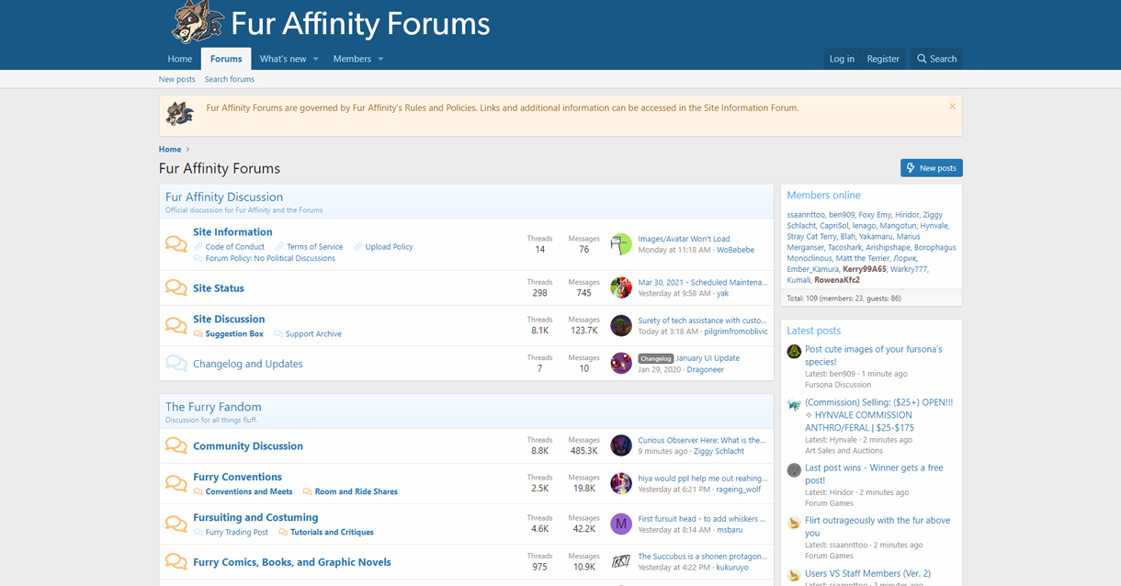1121x586 pixels.
Task: Click the Fursuiting and Costuming bubble icon
Action: (176, 524)
